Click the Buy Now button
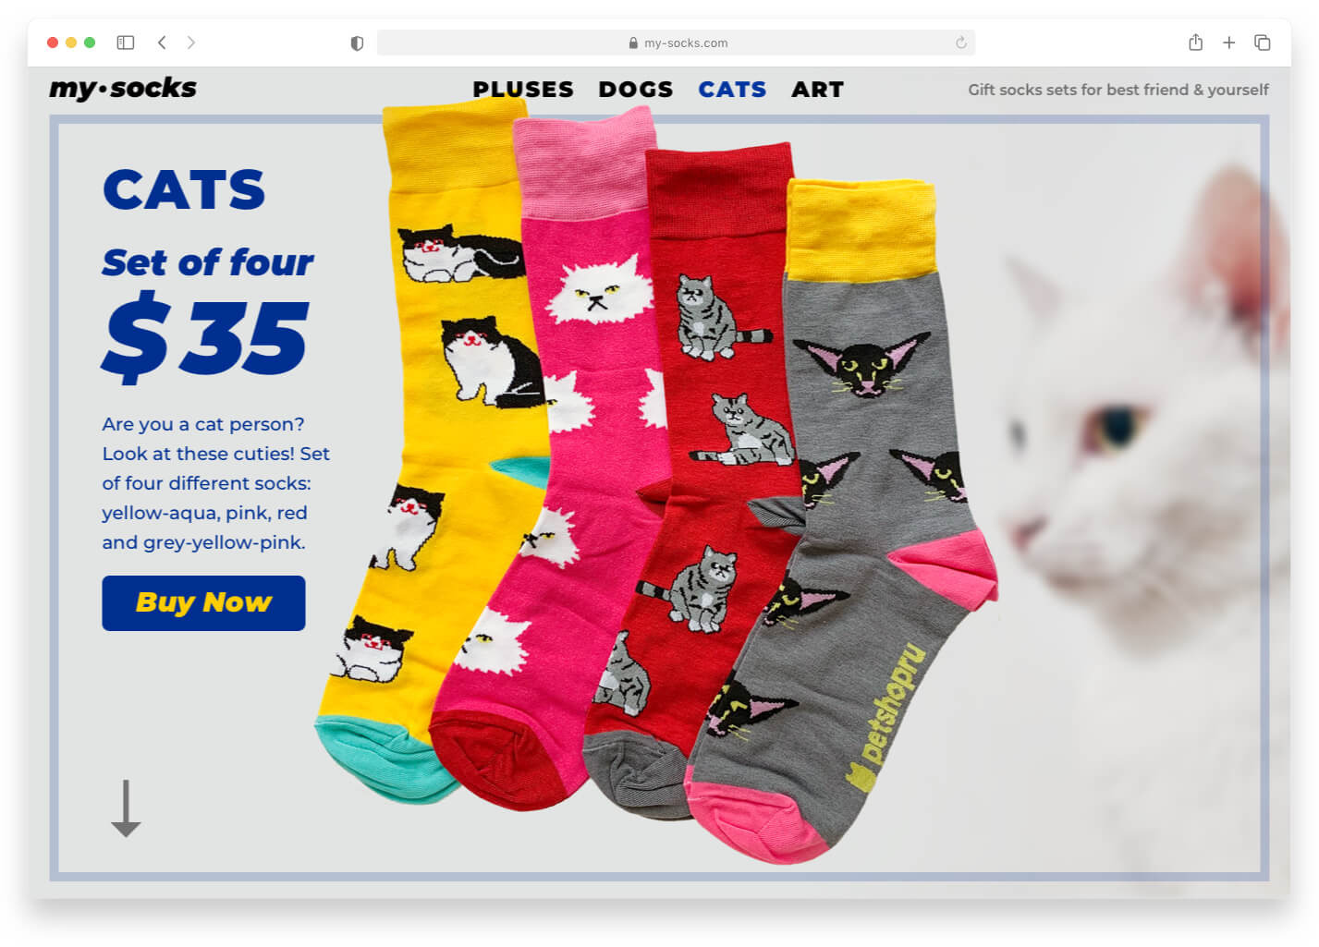Image resolution: width=1319 pixels, height=947 pixels. click(203, 603)
